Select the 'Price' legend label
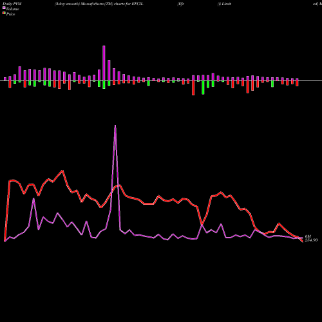 (10, 14)
